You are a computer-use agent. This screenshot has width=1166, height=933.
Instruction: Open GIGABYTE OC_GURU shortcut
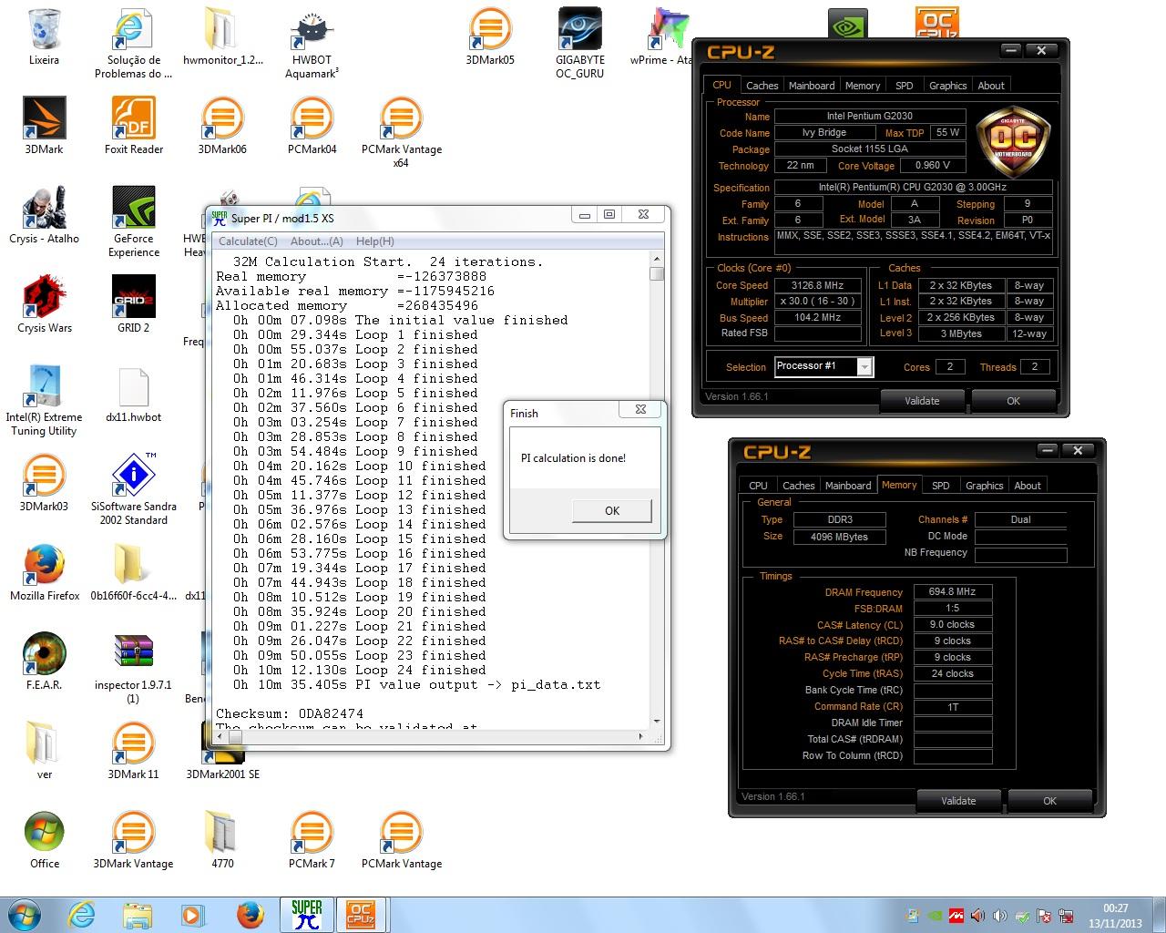click(x=579, y=44)
